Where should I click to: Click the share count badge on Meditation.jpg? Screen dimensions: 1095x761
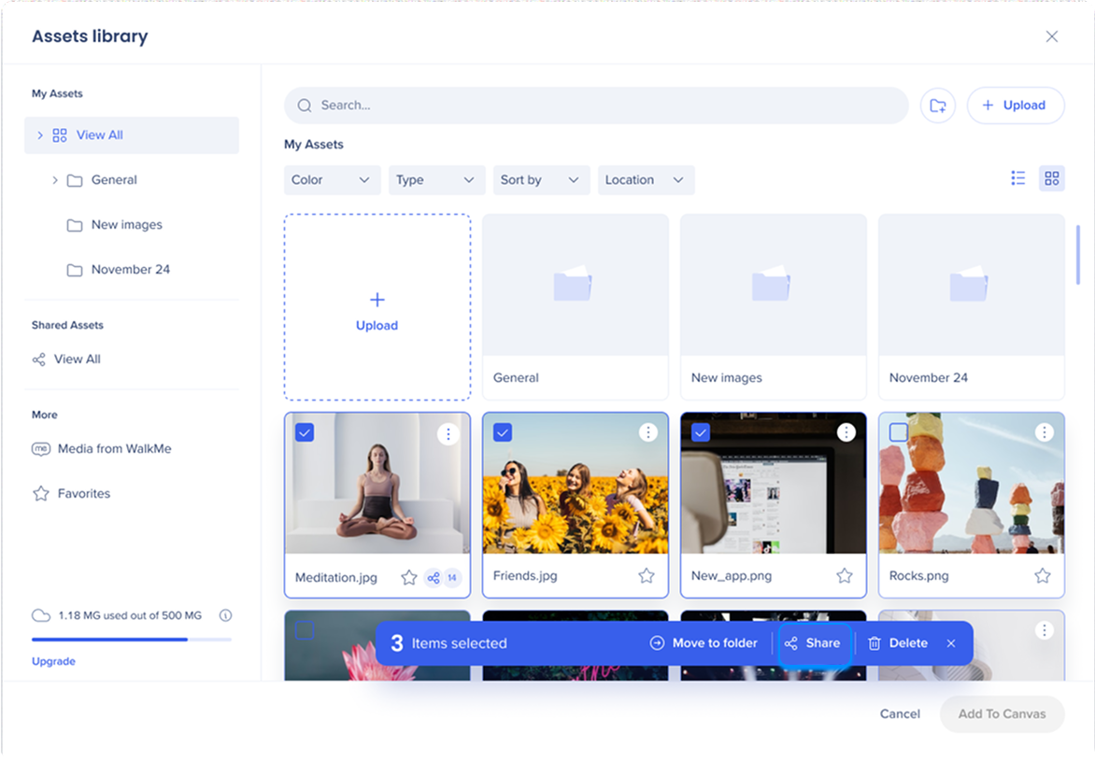tap(443, 578)
